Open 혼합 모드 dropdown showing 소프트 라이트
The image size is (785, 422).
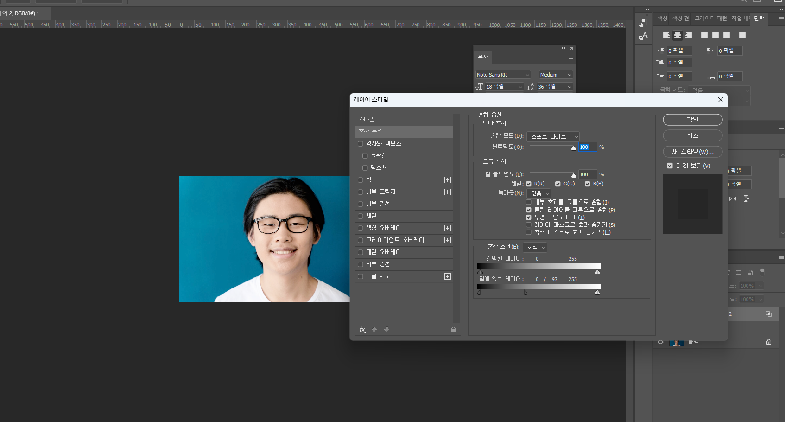[x=553, y=136]
